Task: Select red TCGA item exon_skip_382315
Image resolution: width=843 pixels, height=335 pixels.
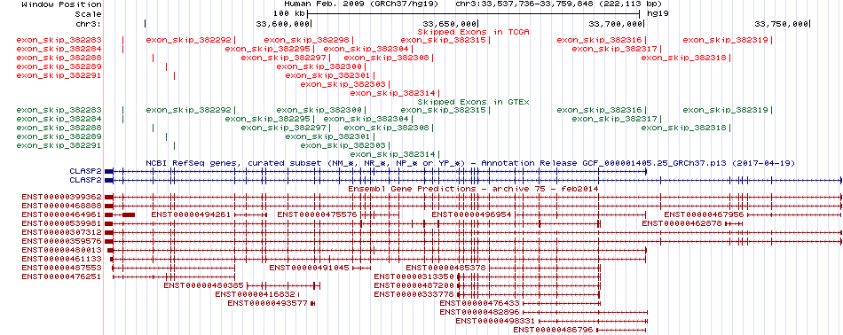Action: [444, 40]
